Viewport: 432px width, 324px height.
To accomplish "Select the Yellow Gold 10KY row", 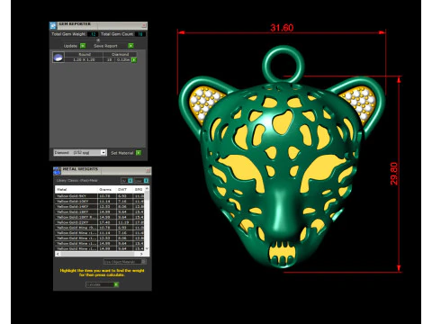I will [100, 202].
